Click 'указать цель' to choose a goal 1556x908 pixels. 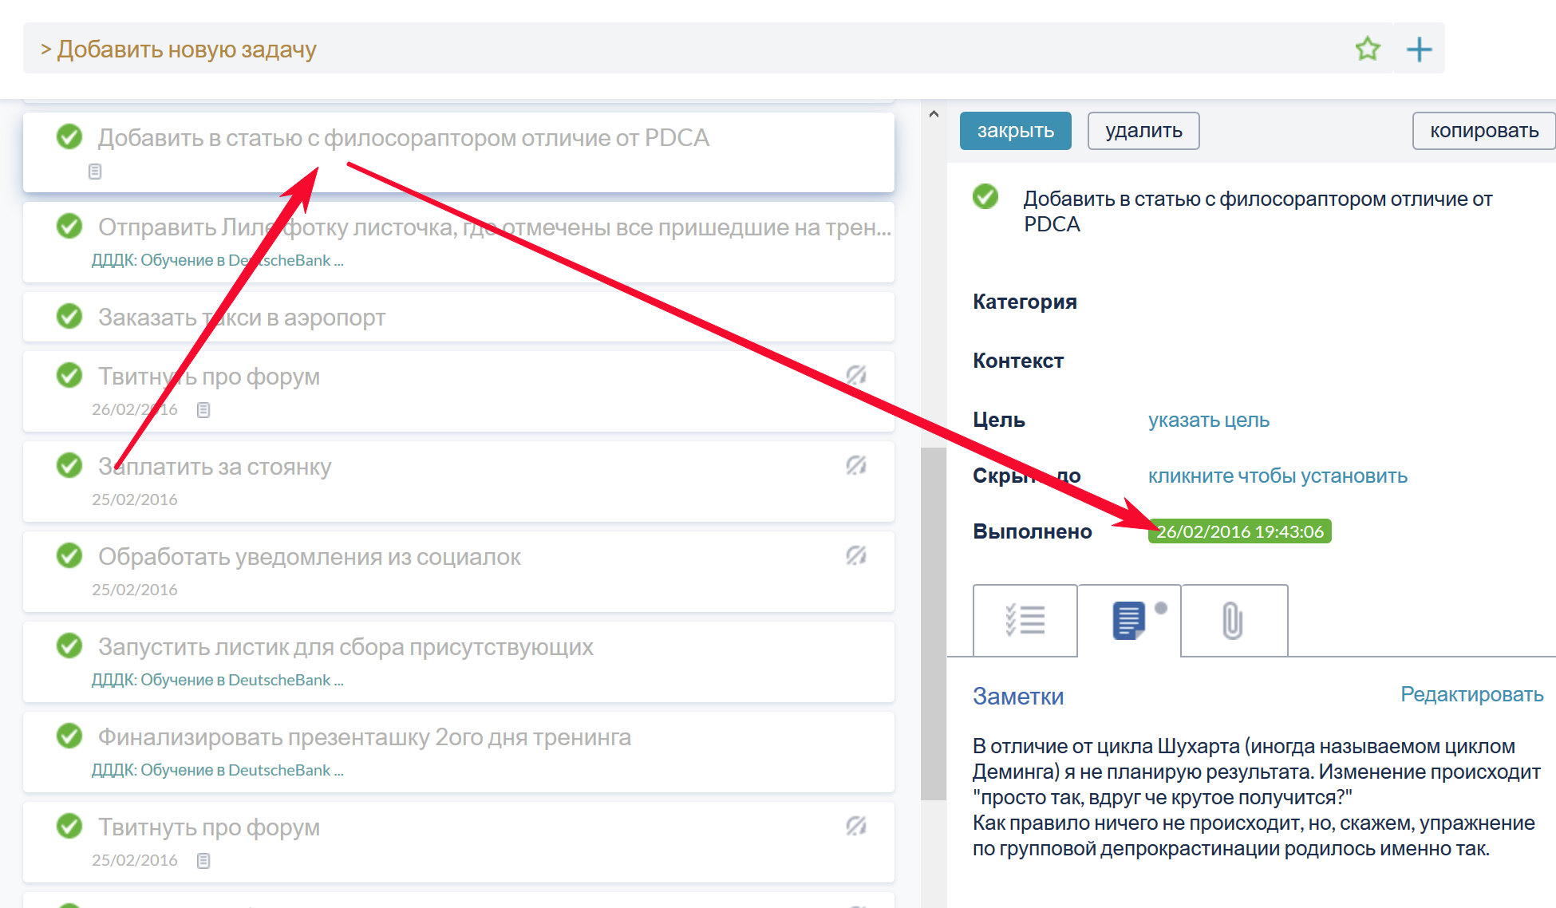click(x=1208, y=420)
